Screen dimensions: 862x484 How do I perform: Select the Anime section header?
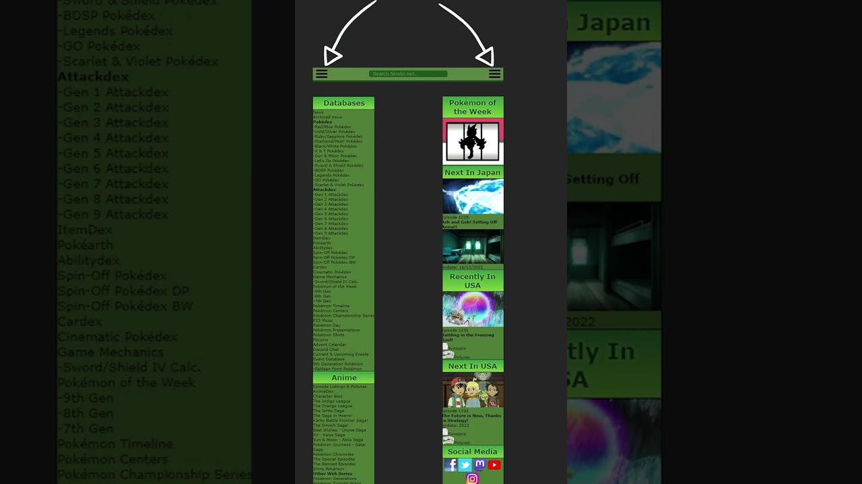tap(343, 378)
